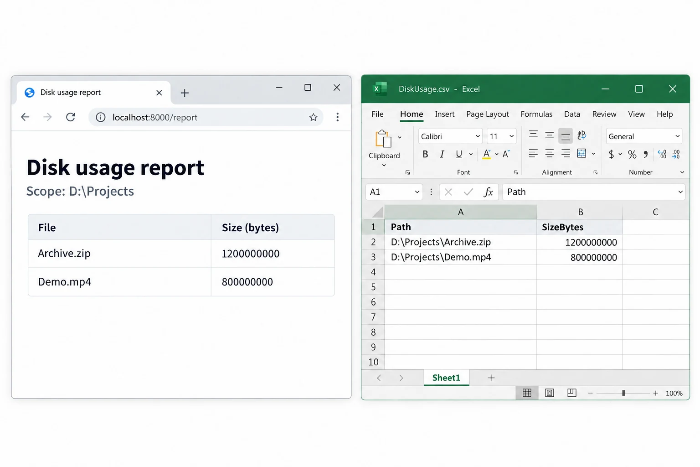Screen dimensions: 700x467
Task: Click the browser address bar showing localhost:8000/report
Action: (x=206, y=117)
